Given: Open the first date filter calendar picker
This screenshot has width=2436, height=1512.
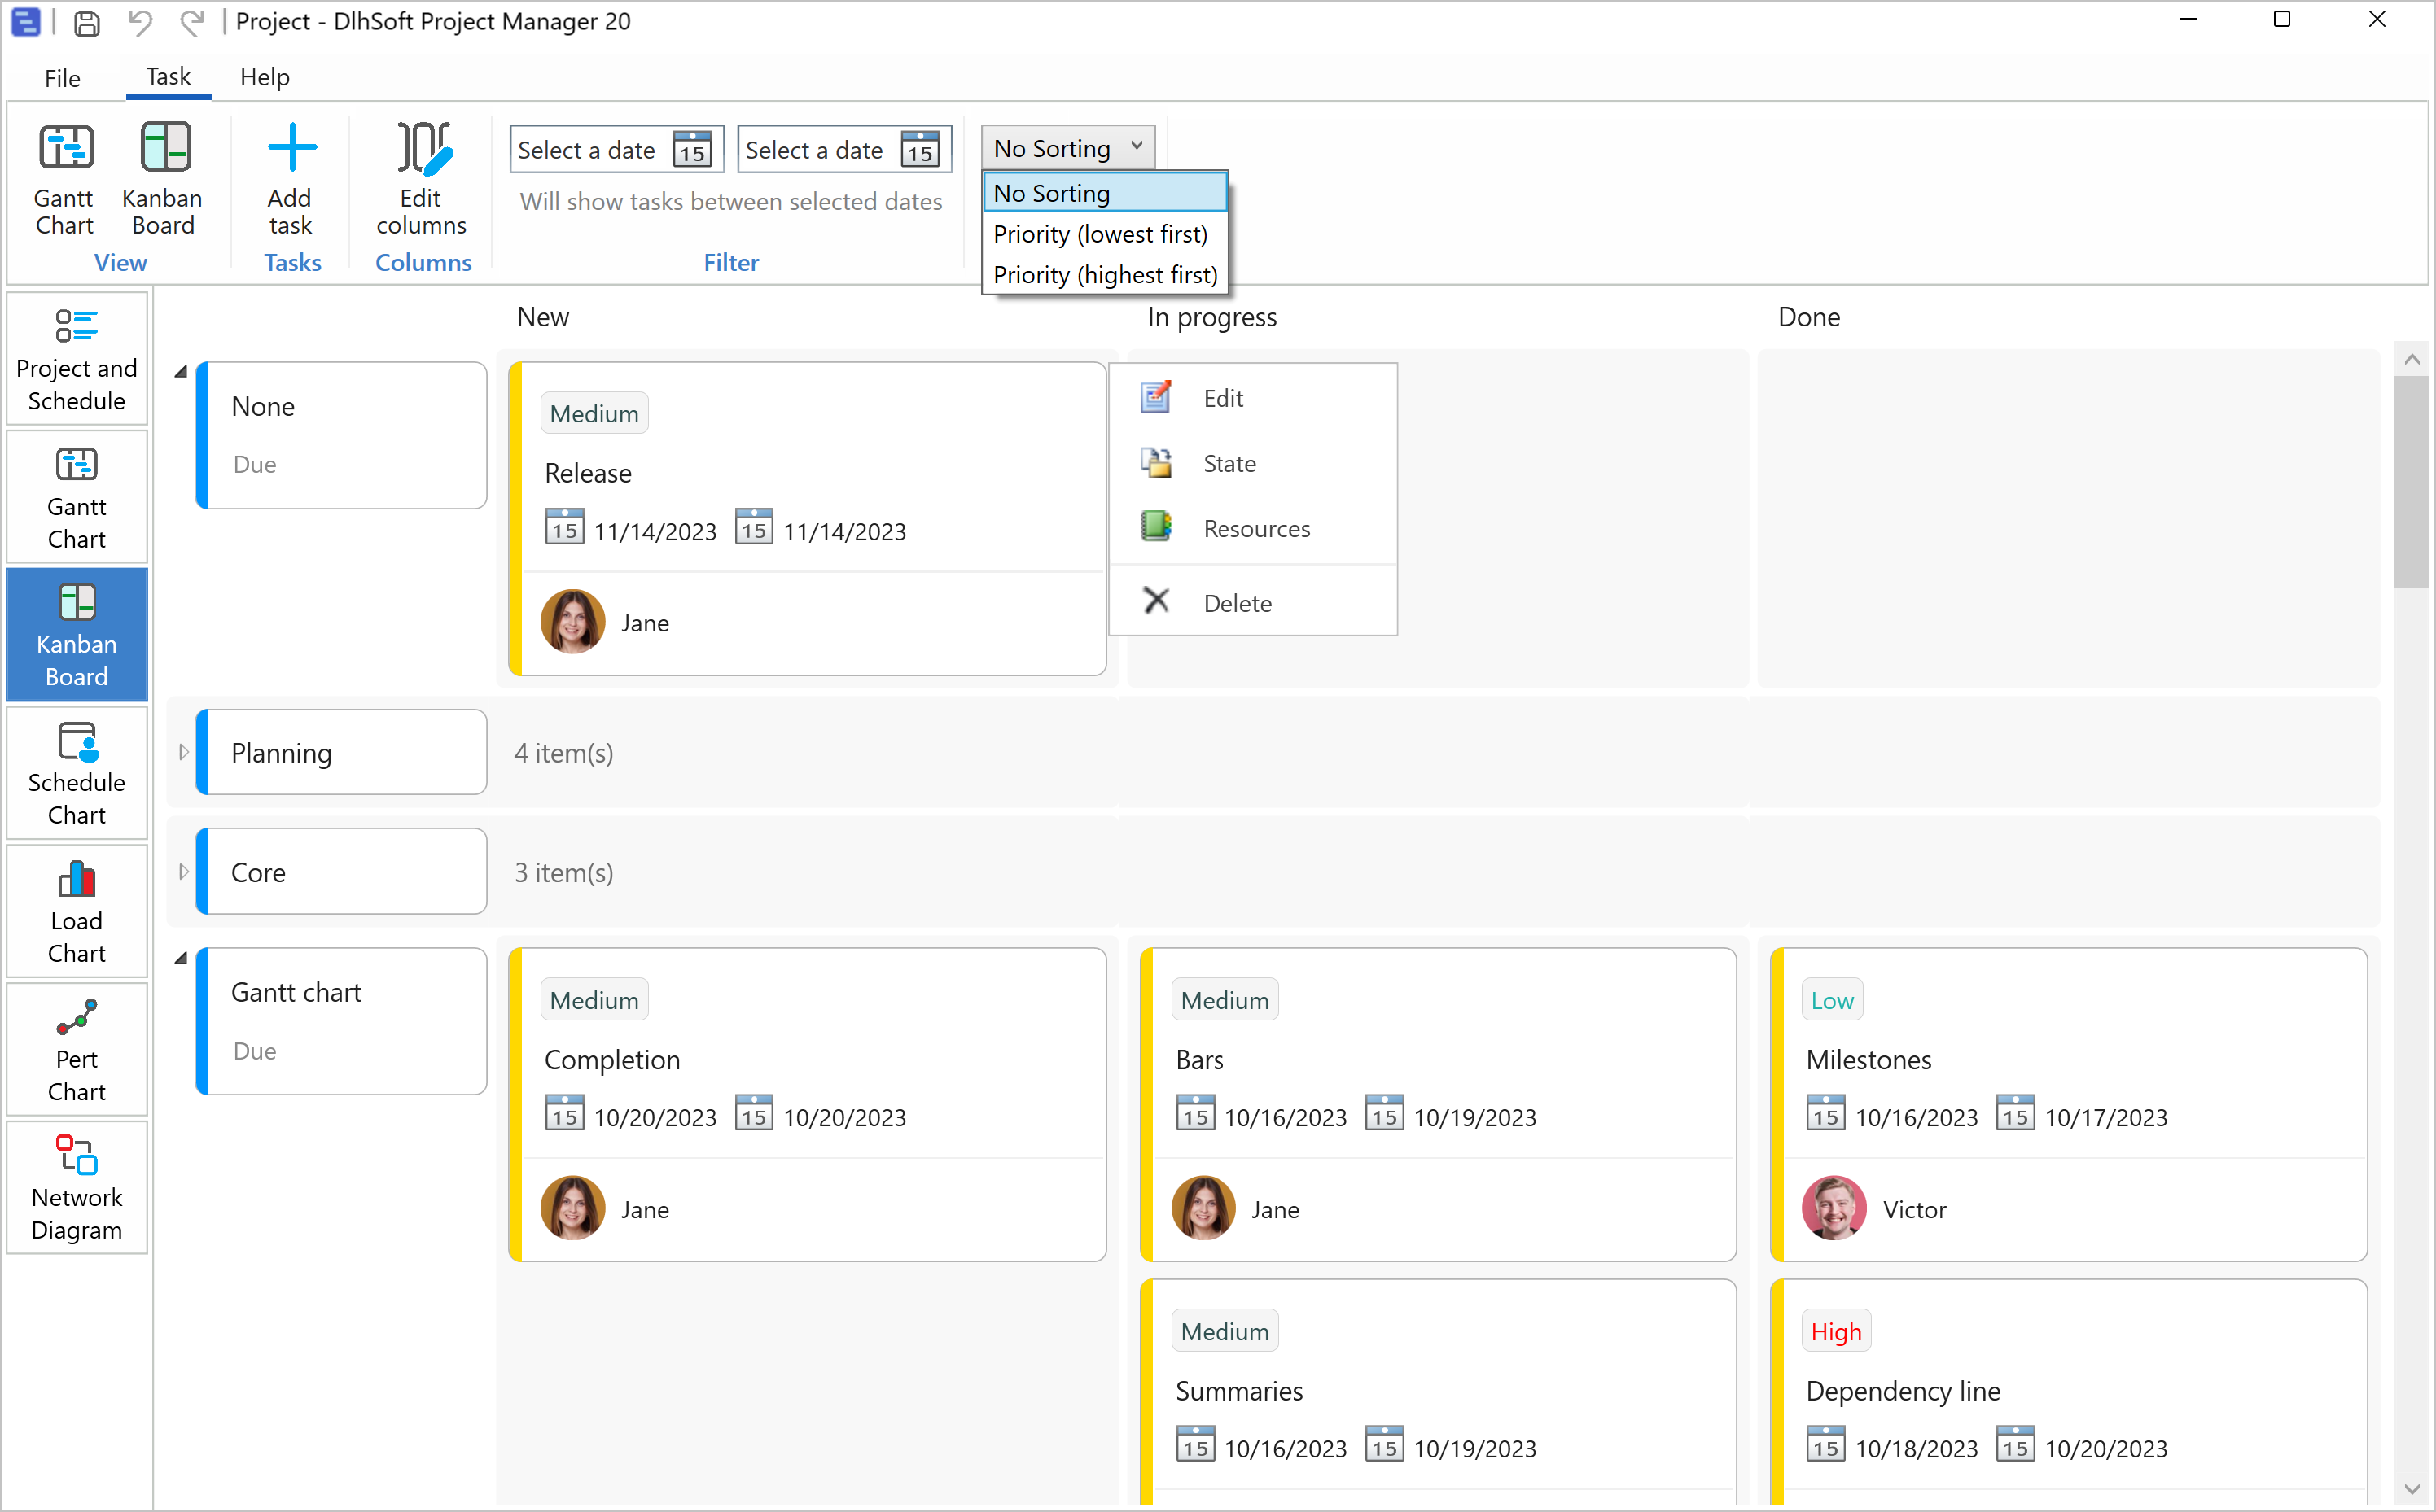Looking at the screenshot, I should (x=692, y=149).
